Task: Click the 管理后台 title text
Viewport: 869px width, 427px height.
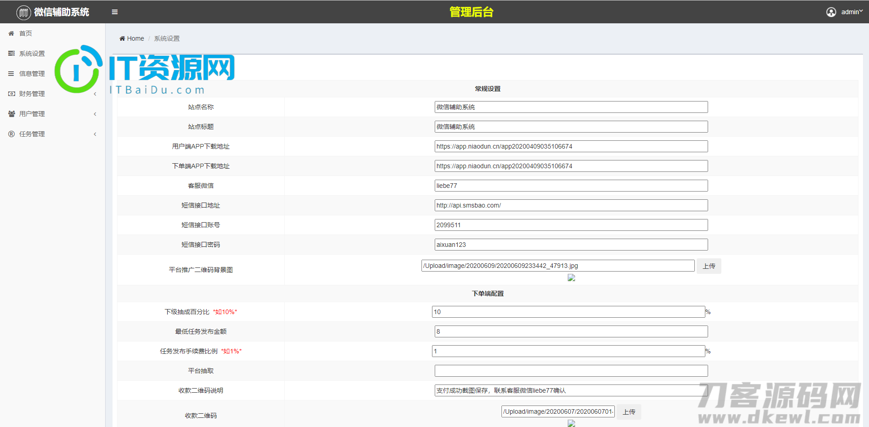Action: pyautogui.click(x=471, y=12)
